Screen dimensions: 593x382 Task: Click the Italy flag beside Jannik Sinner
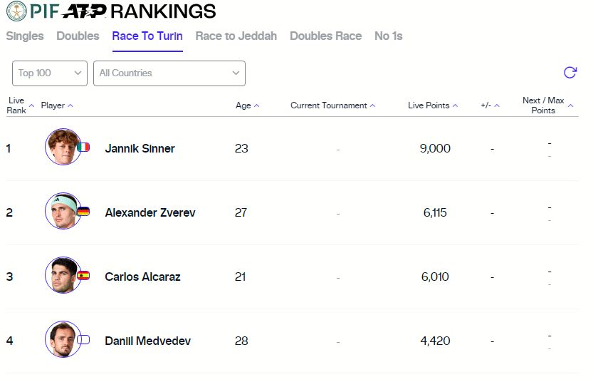pyautogui.click(x=83, y=148)
